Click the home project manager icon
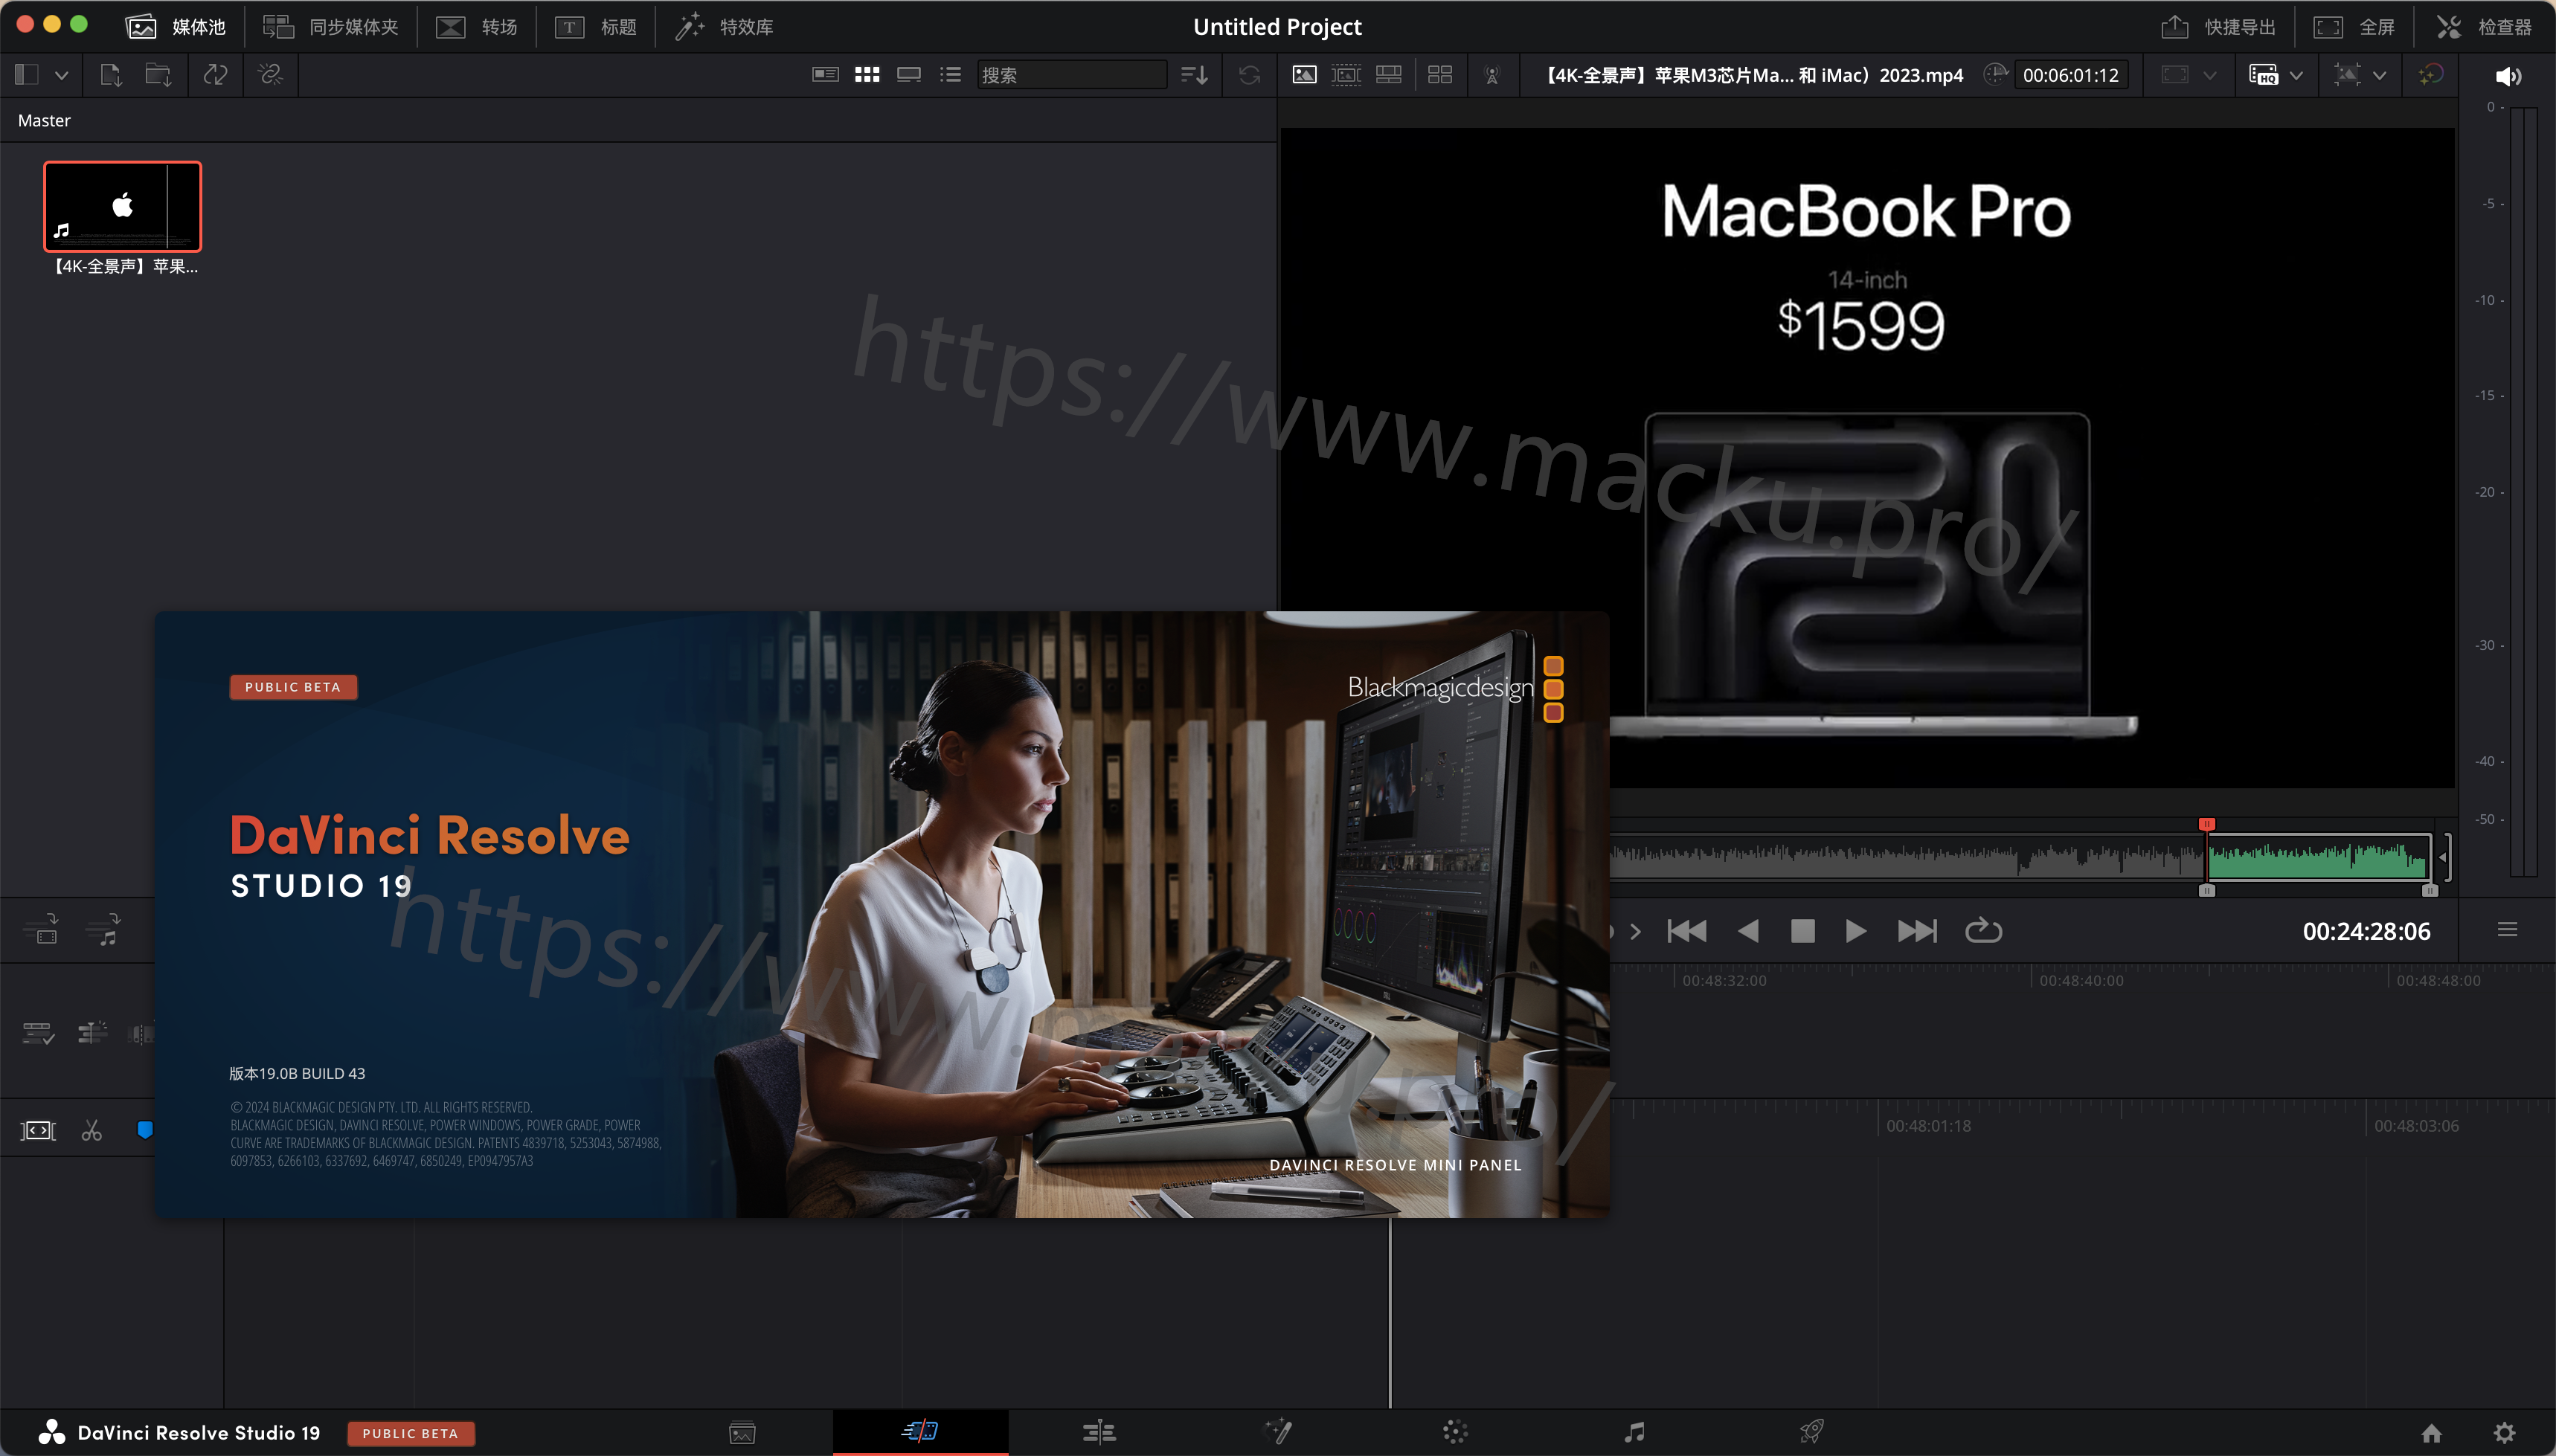Viewport: 2556px width, 1456px height. click(x=2431, y=1432)
